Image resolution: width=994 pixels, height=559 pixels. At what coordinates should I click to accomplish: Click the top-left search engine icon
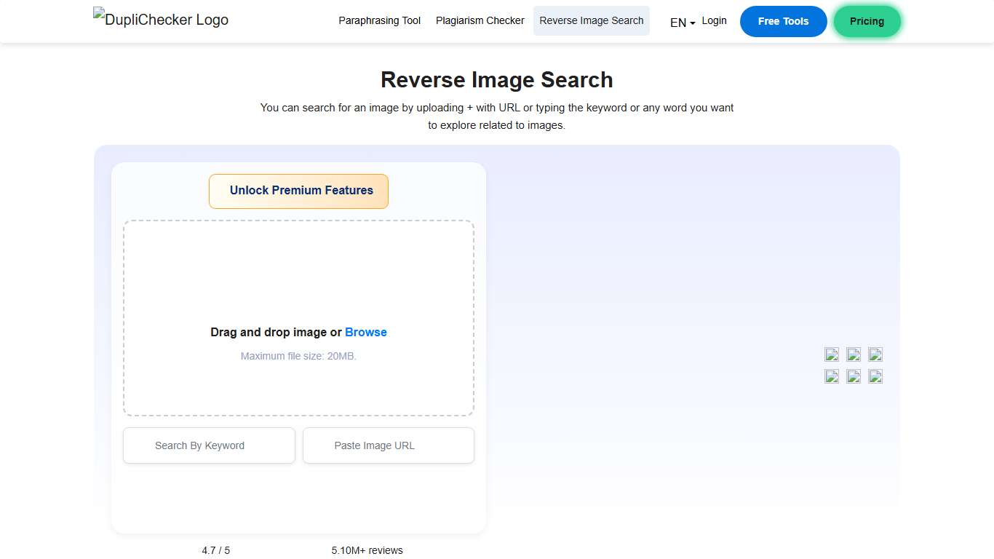point(831,354)
